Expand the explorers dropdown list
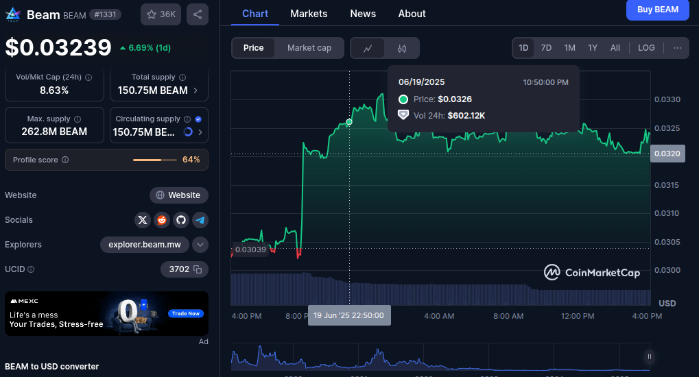Viewport: 699px width, 377px height. (x=200, y=245)
